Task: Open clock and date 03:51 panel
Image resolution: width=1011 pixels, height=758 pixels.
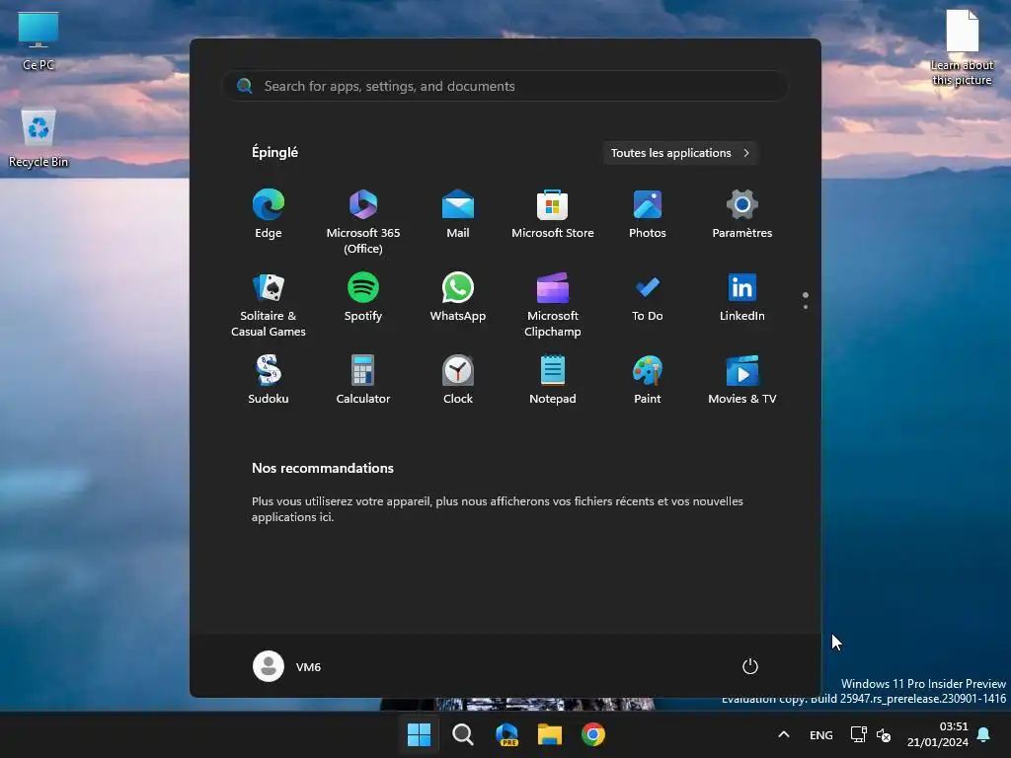Action: pyautogui.click(x=938, y=734)
